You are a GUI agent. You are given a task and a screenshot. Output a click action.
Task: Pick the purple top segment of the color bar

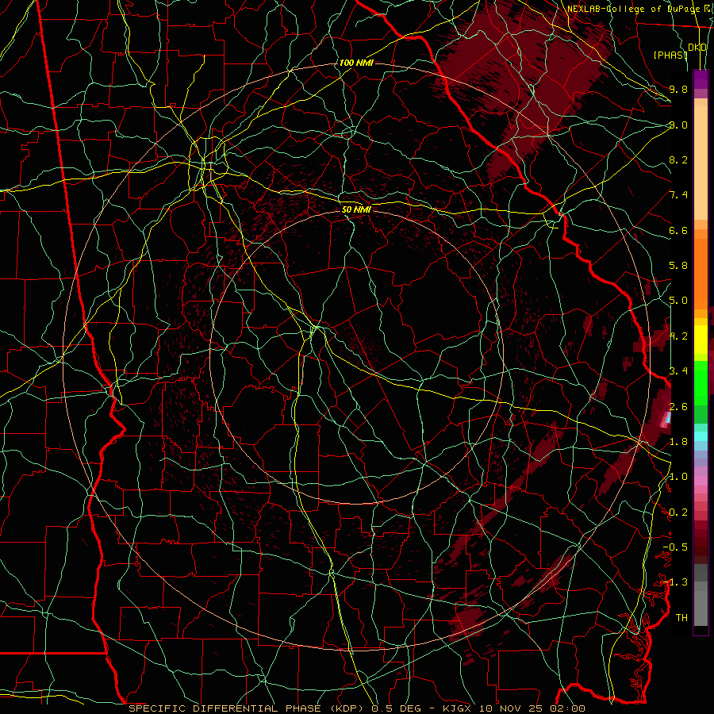click(x=701, y=79)
